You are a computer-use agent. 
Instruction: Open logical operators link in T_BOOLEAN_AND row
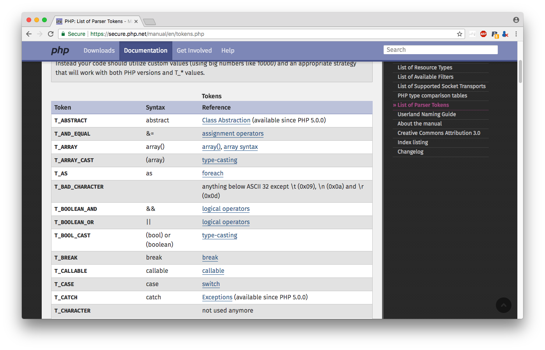click(x=226, y=209)
